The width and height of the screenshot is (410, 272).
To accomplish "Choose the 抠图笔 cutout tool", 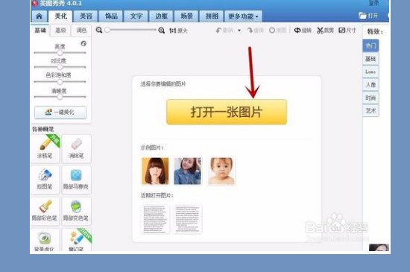I will tap(45, 180).
